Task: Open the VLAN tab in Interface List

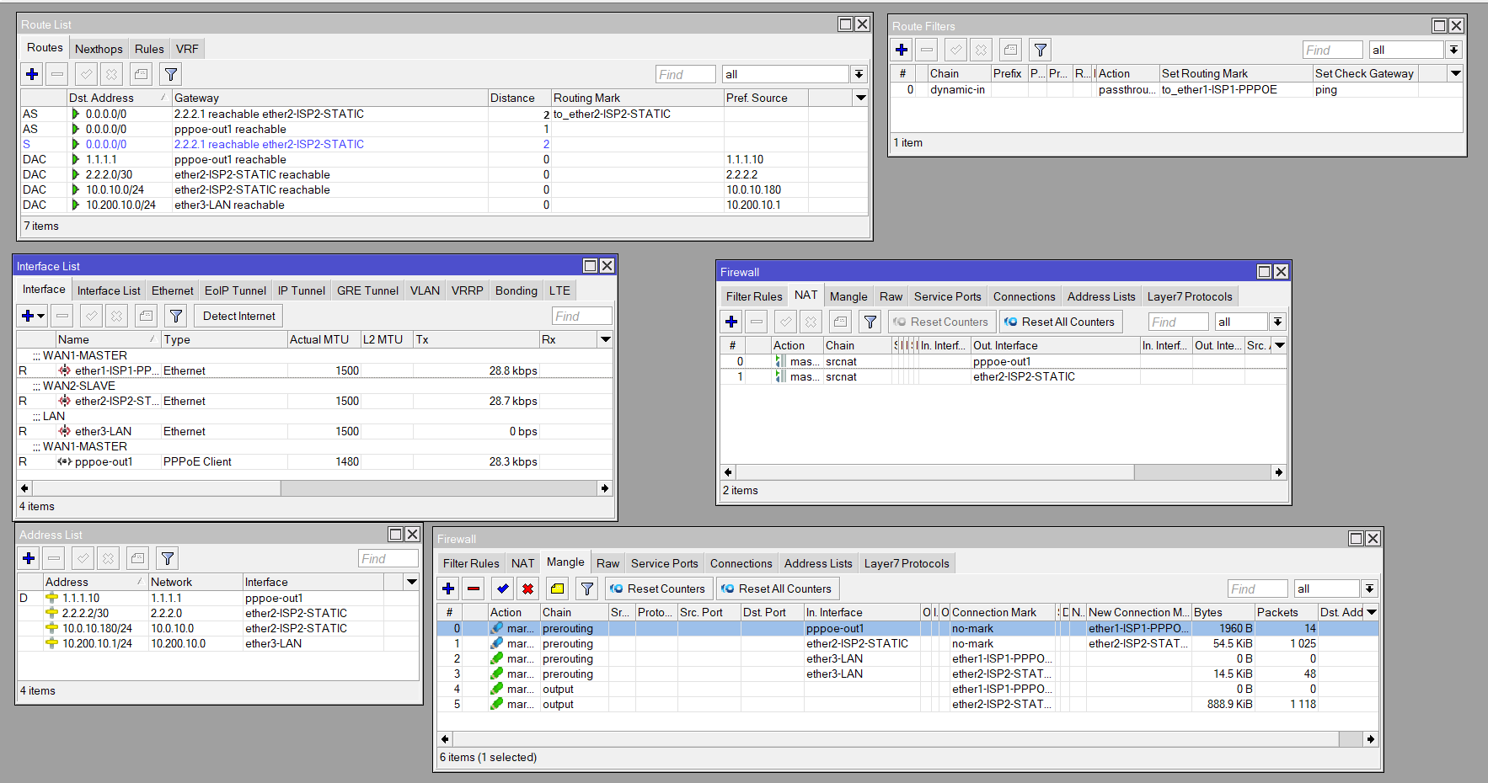Action: pos(425,290)
